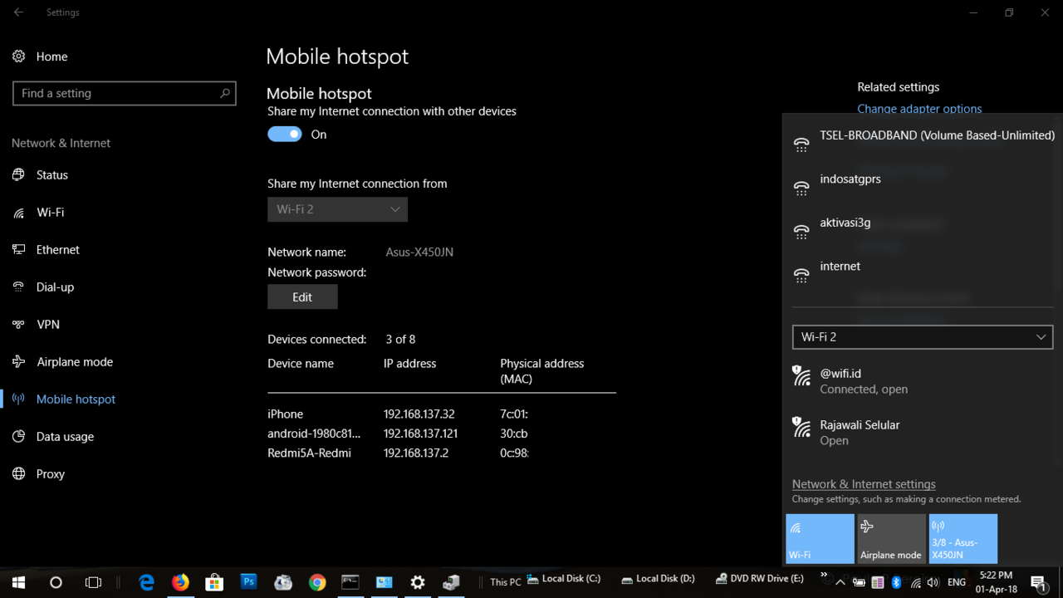Open the Home settings page

tap(51, 56)
